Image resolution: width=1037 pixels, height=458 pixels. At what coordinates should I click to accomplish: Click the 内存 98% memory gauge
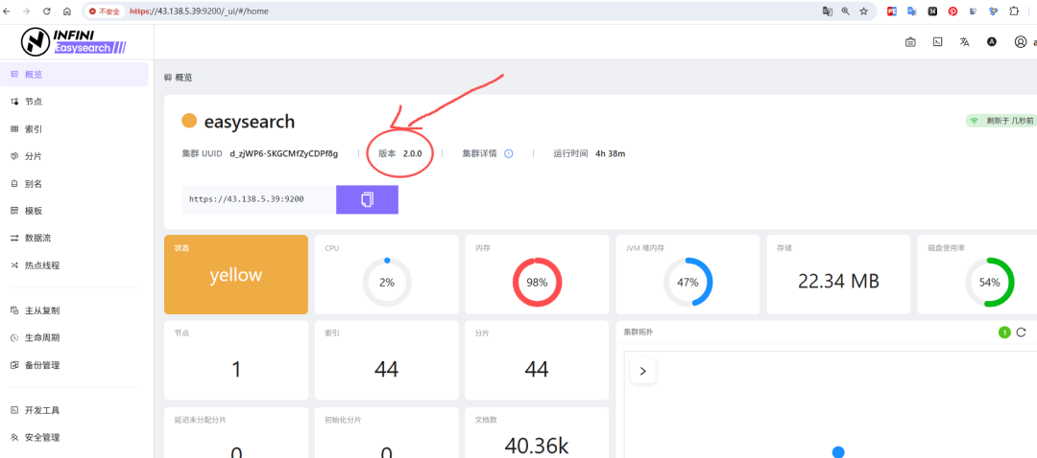pos(537,283)
